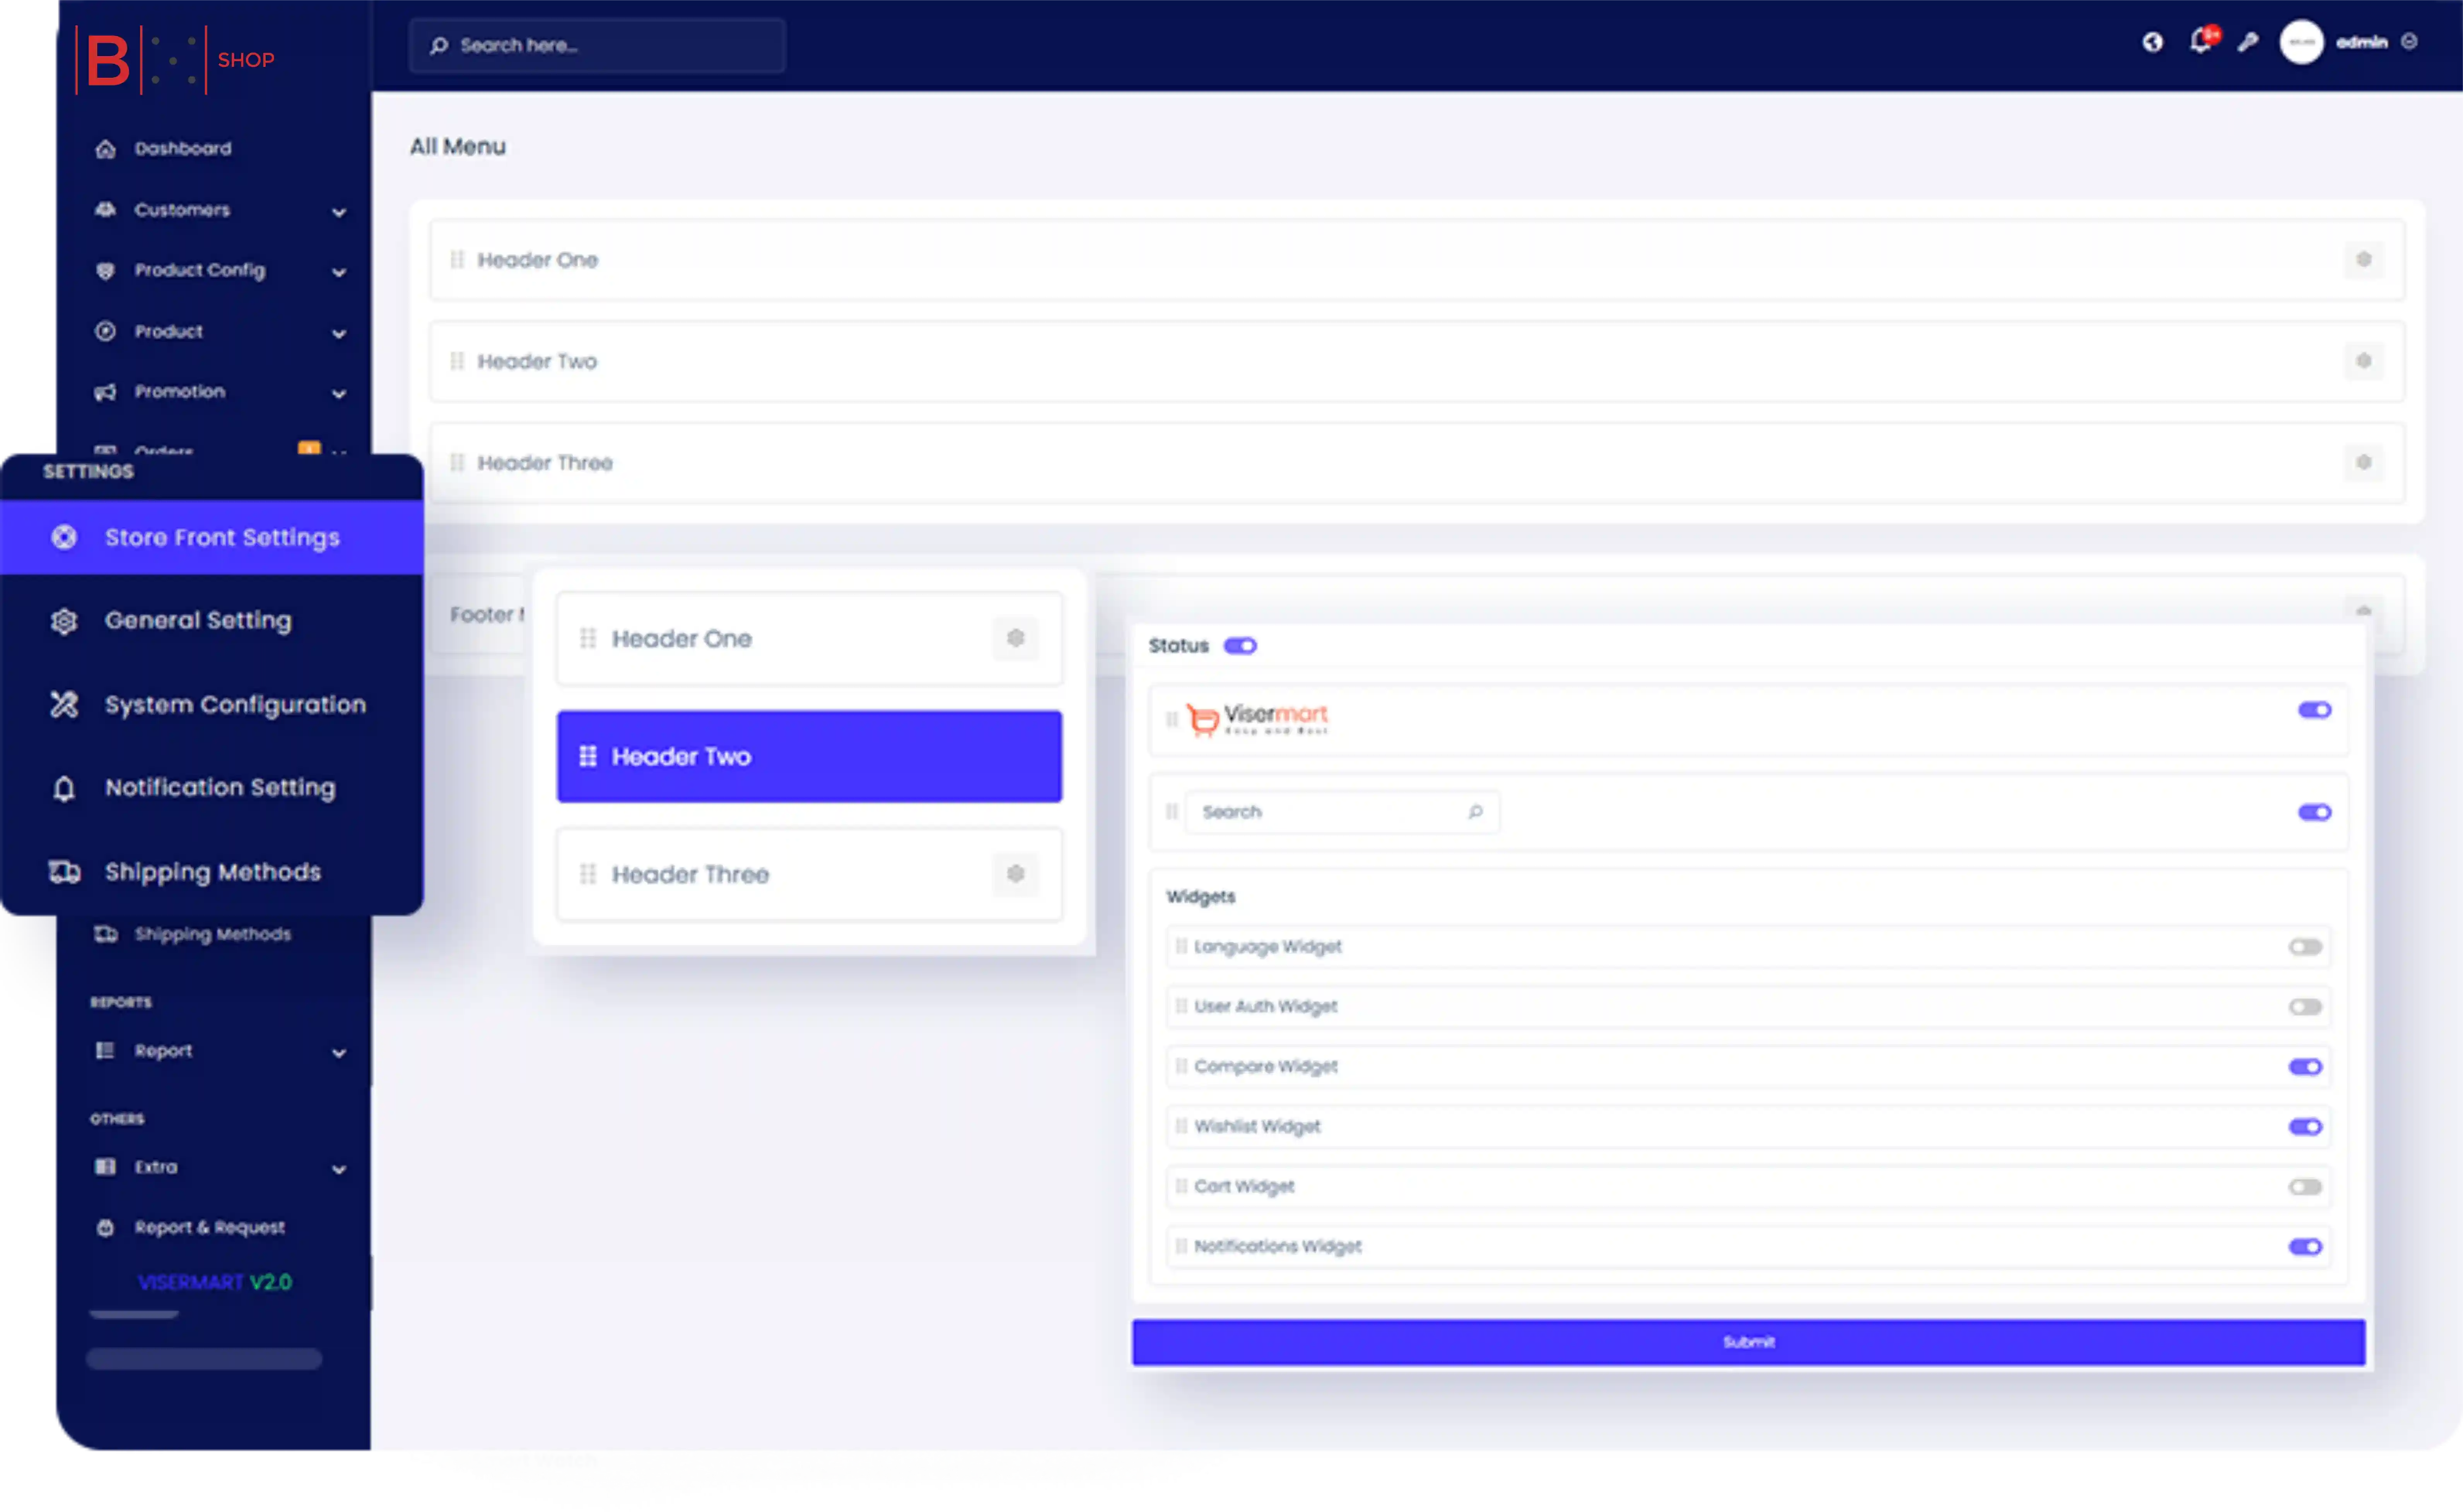This screenshot has height=1512, width=2463.
Task: Disable the Wishlist Widget toggle
Action: (x=2304, y=1127)
